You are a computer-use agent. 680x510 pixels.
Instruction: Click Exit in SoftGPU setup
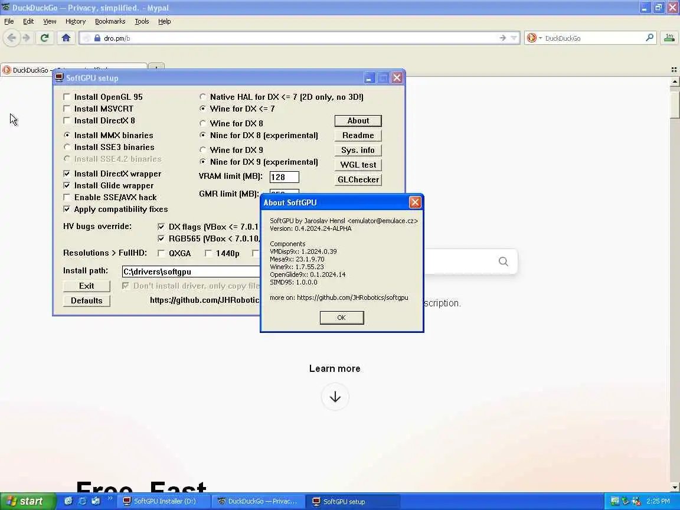87,286
